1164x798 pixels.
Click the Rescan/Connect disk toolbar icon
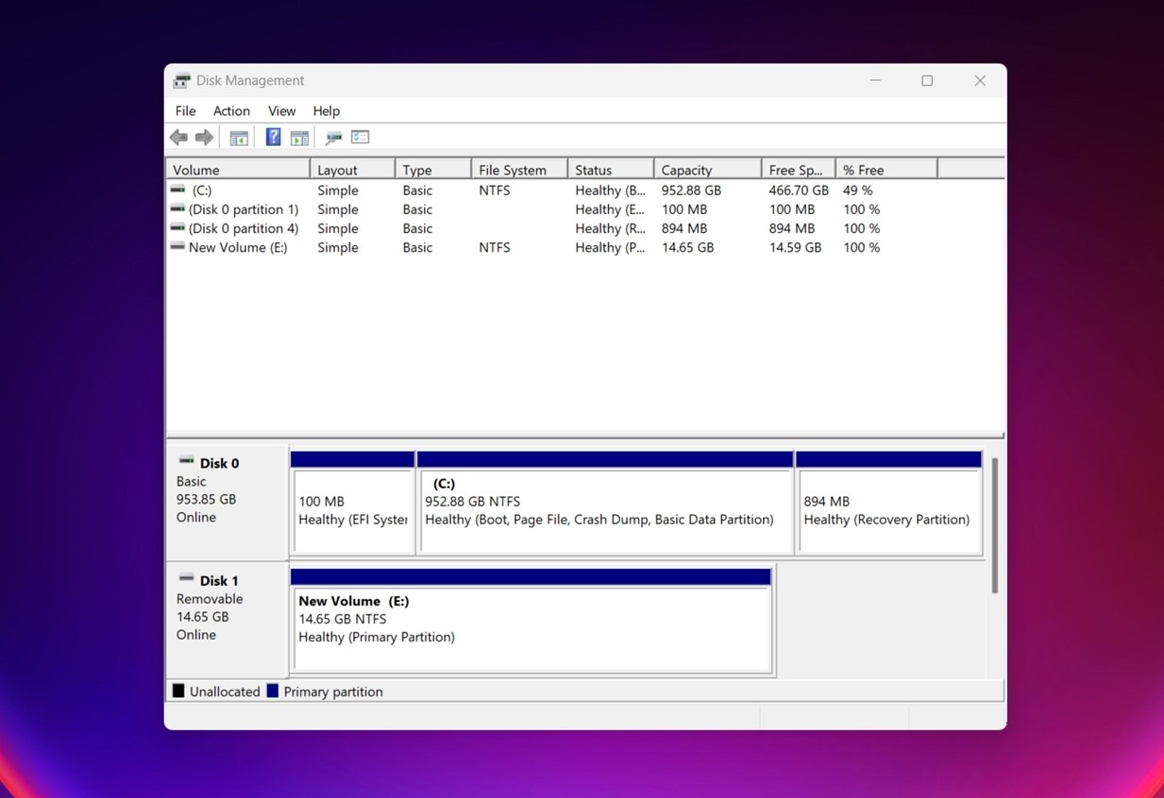click(333, 138)
